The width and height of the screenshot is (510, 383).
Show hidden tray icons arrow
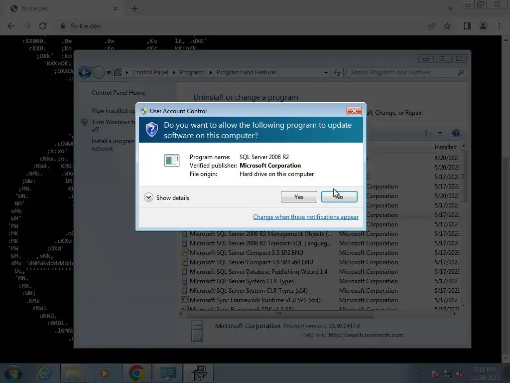[423, 374]
